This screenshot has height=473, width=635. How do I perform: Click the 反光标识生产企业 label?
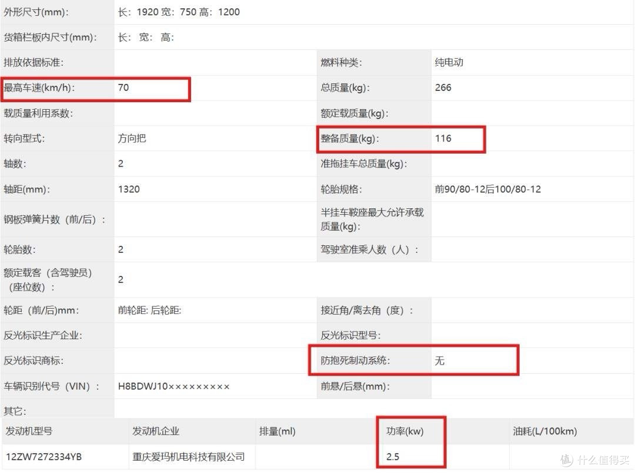pyautogui.click(x=43, y=336)
